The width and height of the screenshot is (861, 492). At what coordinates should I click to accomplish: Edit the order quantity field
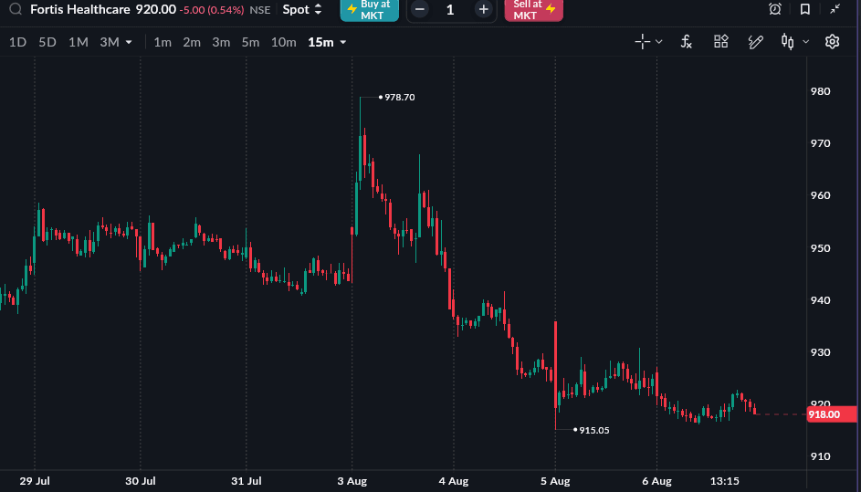[x=450, y=9]
